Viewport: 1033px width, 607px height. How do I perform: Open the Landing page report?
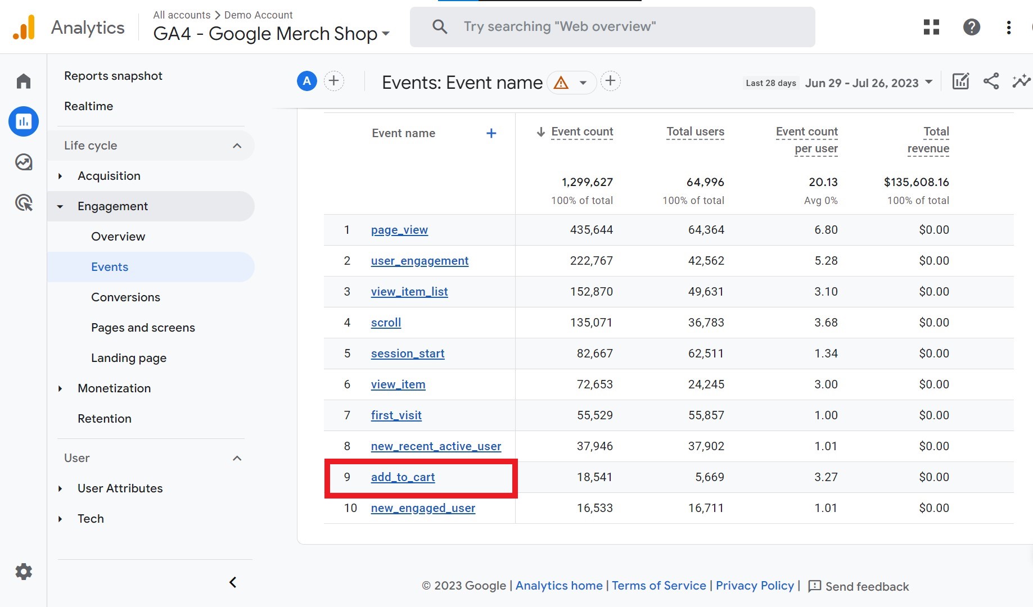[x=129, y=358]
